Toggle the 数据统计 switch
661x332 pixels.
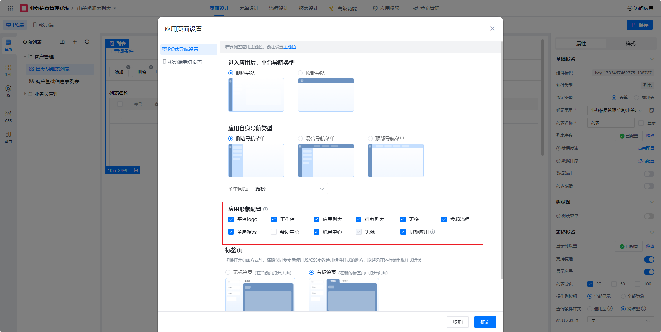coord(649,173)
